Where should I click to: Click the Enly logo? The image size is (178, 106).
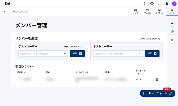[x=9, y=4]
